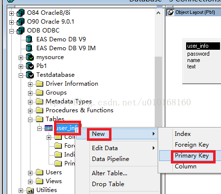This screenshot has width=221, height=194.
Task: Expand the O84 Oracle8/8i node
Action: [x=11, y=13]
